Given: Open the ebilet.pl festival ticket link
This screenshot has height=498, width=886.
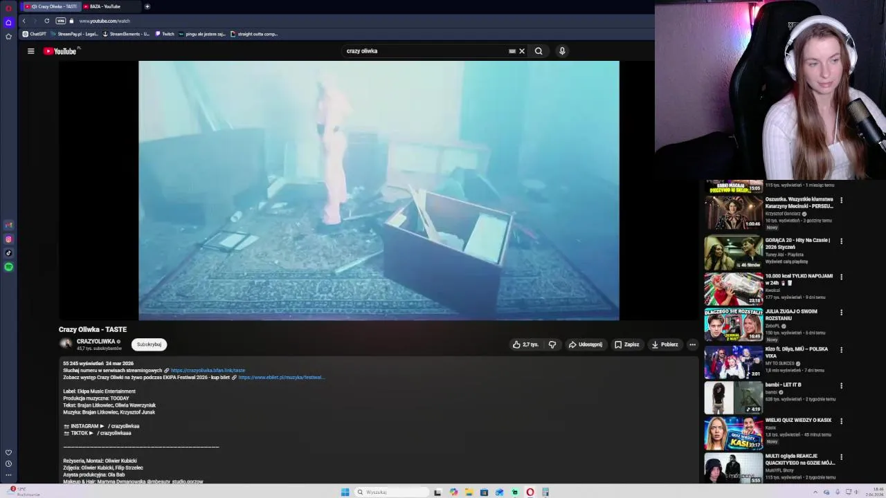Looking at the screenshot, I should click(x=281, y=378).
